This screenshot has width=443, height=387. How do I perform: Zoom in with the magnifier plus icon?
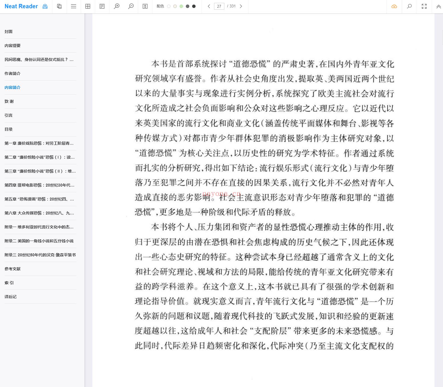[x=117, y=6]
